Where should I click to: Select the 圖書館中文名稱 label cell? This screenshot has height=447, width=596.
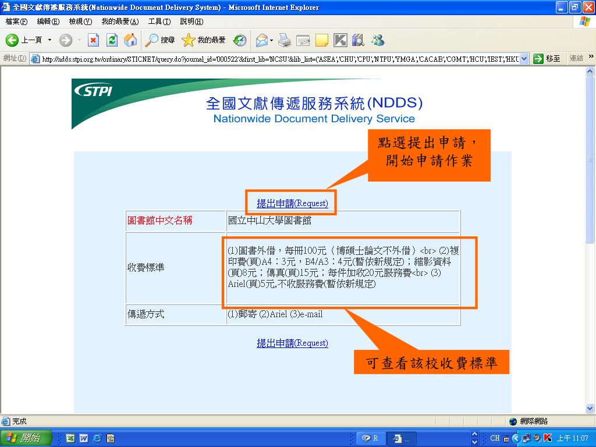coord(176,221)
